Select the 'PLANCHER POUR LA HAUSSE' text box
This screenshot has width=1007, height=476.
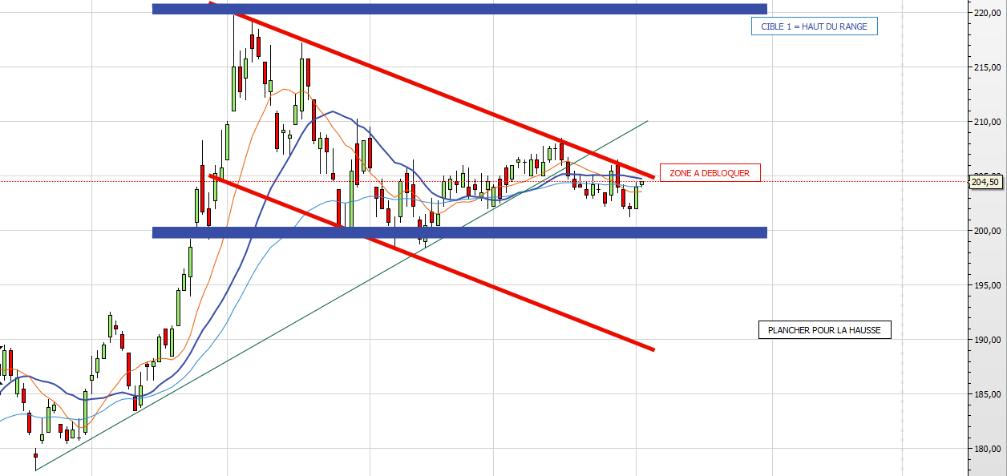click(824, 330)
